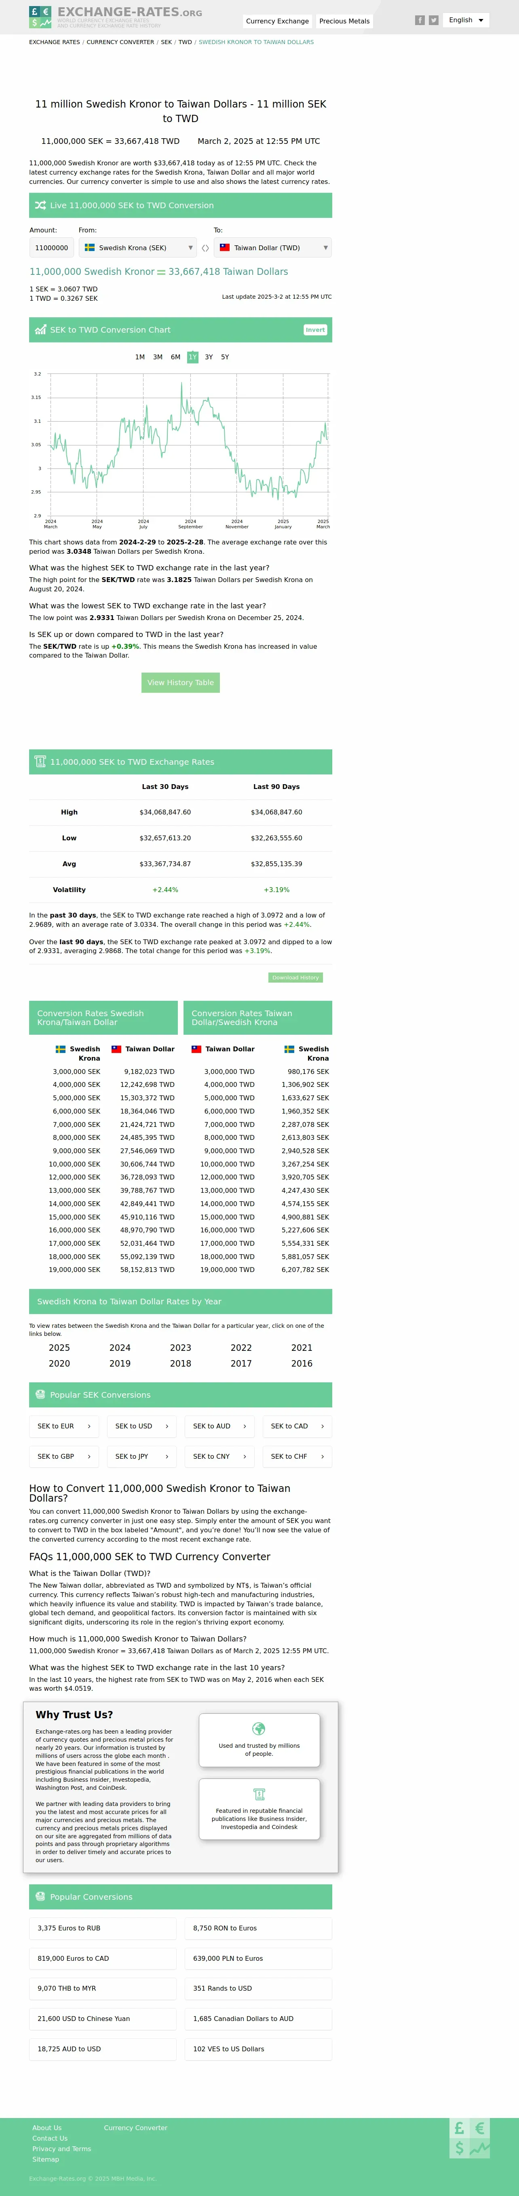Open the English language dropdown
This screenshot has height=2196, width=519.
pyautogui.click(x=466, y=20)
